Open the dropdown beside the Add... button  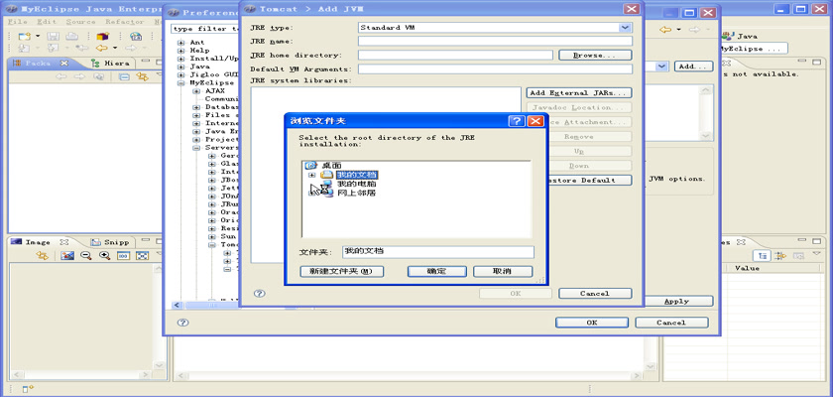661,66
